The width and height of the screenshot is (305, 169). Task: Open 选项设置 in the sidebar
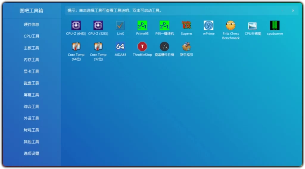tap(31, 154)
